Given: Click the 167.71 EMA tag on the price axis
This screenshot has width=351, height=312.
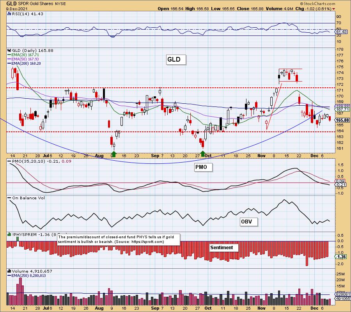Looking at the screenshot, I should click(342, 109).
